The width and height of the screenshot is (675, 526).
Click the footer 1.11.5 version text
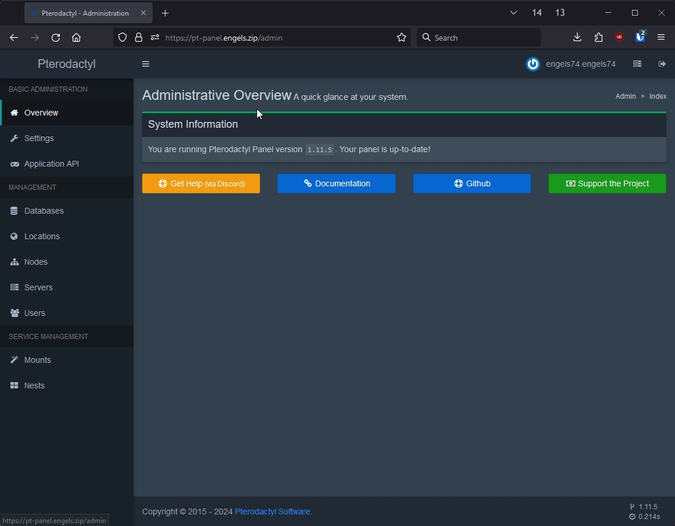pos(648,507)
